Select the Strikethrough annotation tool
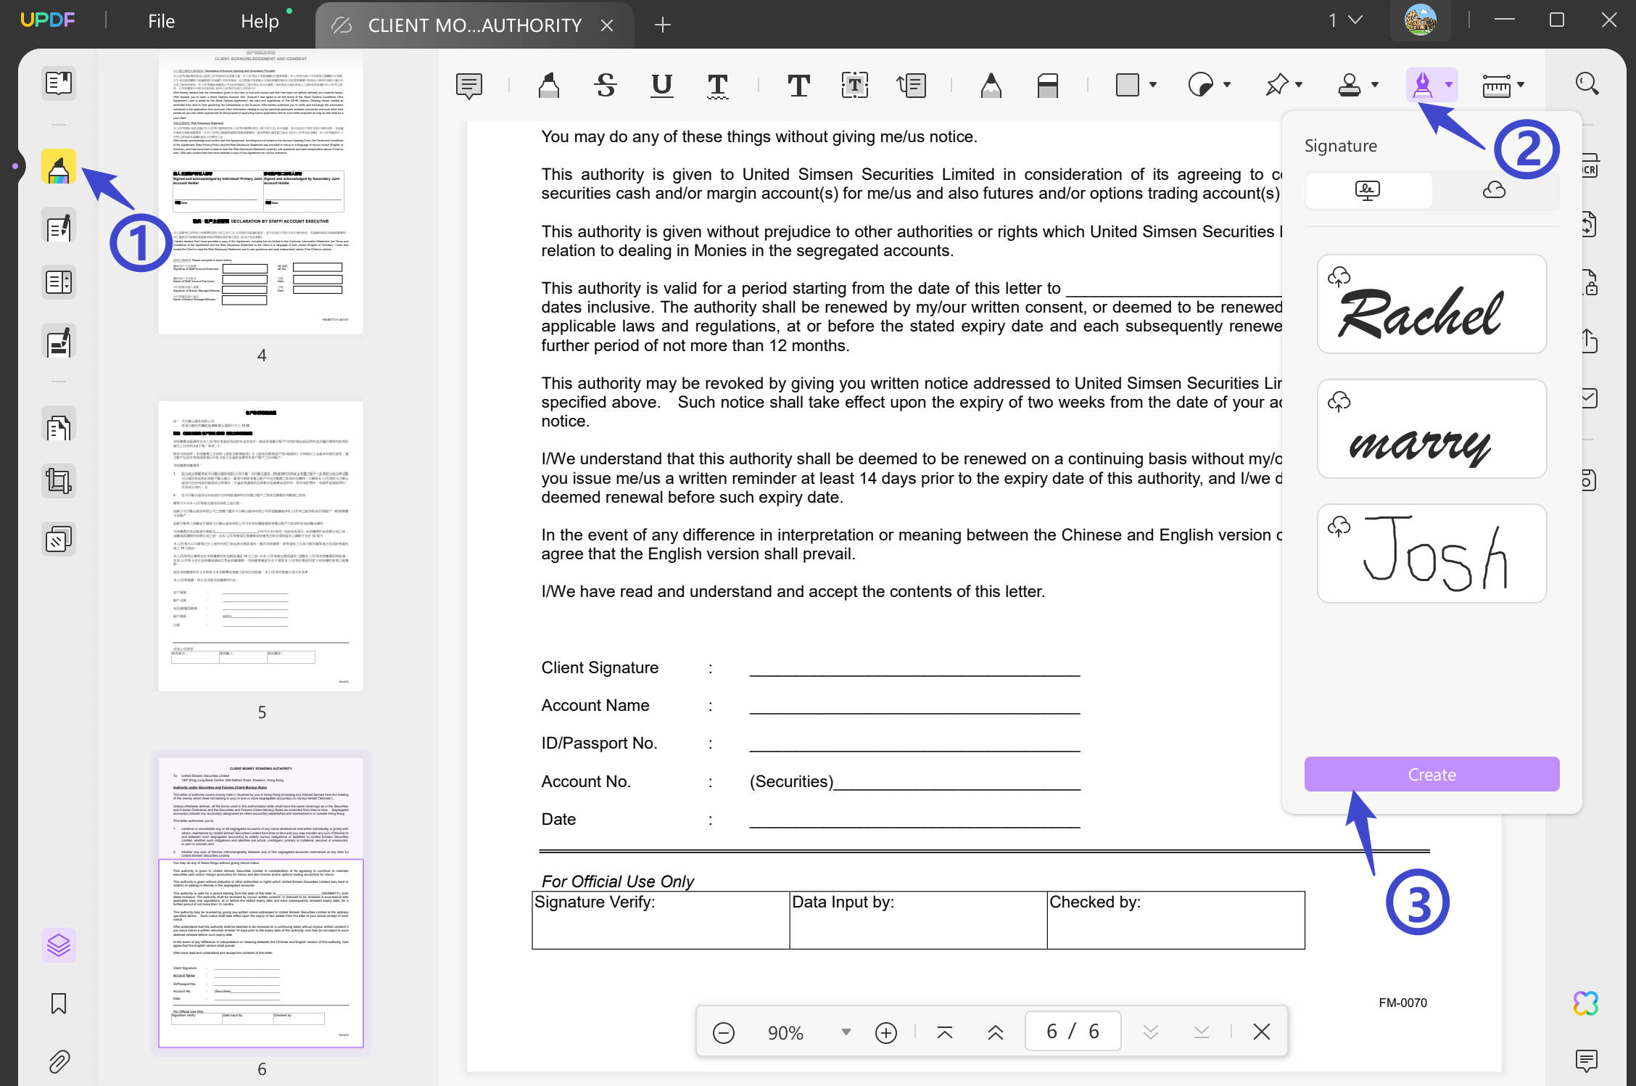Screen dimensions: 1636x1086 (x=606, y=86)
